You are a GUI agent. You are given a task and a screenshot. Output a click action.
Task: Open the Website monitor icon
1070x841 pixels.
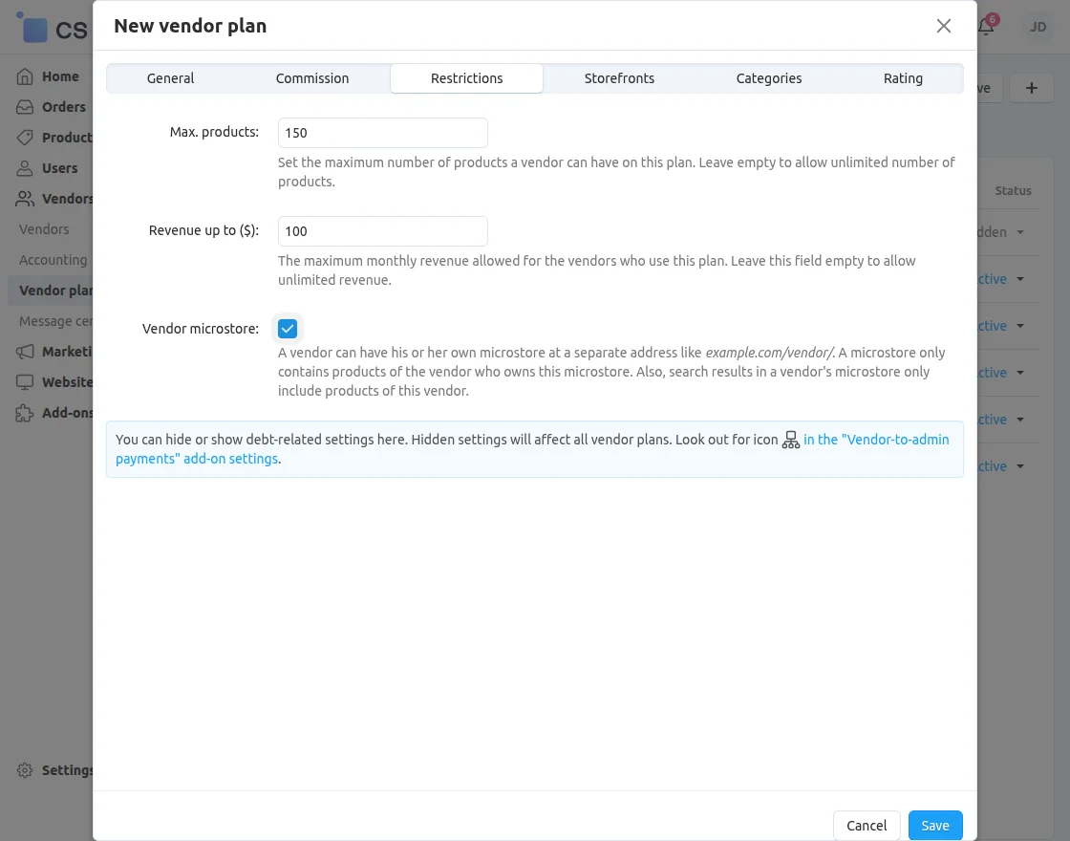point(25,381)
